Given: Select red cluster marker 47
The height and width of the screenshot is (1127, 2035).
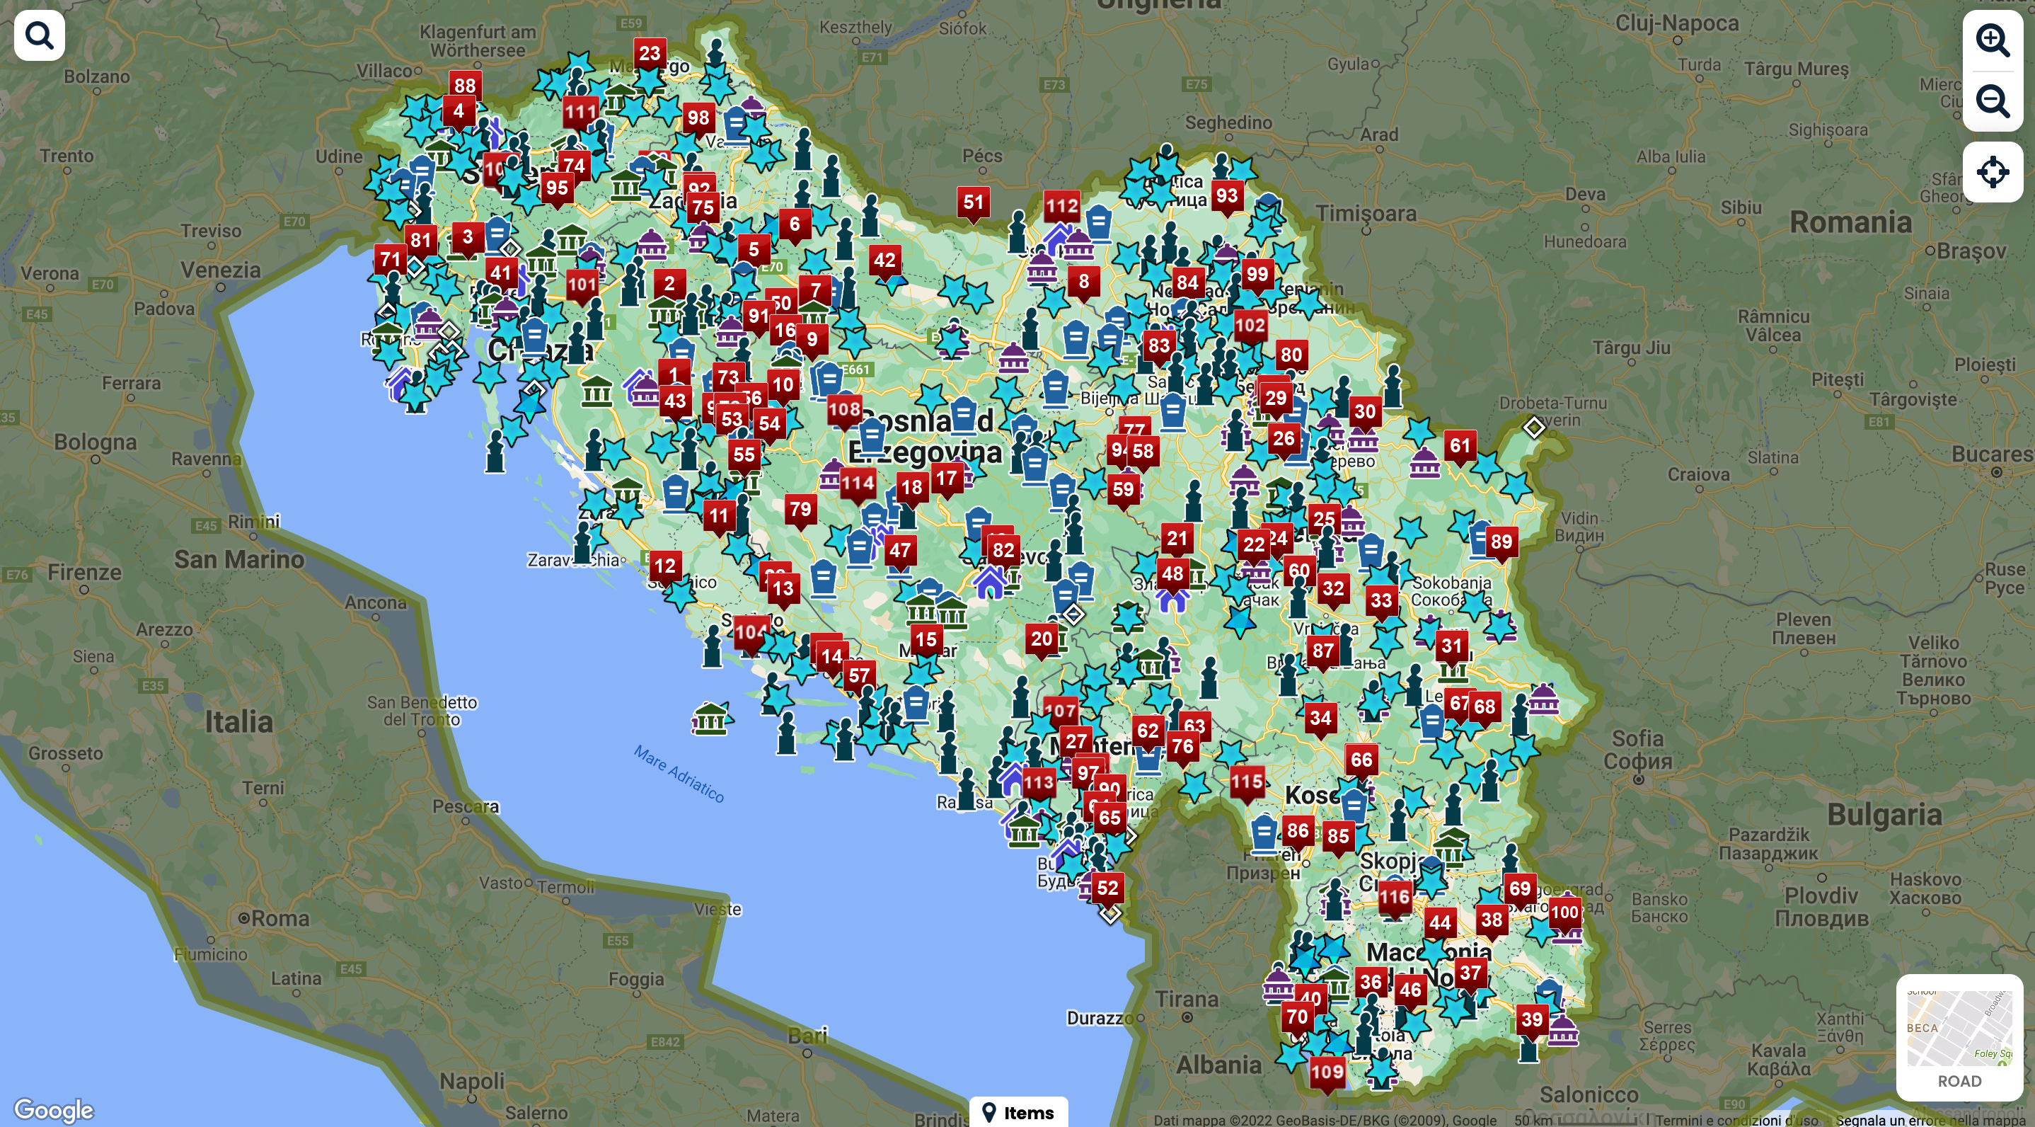Looking at the screenshot, I should pyautogui.click(x=900, y=551).
